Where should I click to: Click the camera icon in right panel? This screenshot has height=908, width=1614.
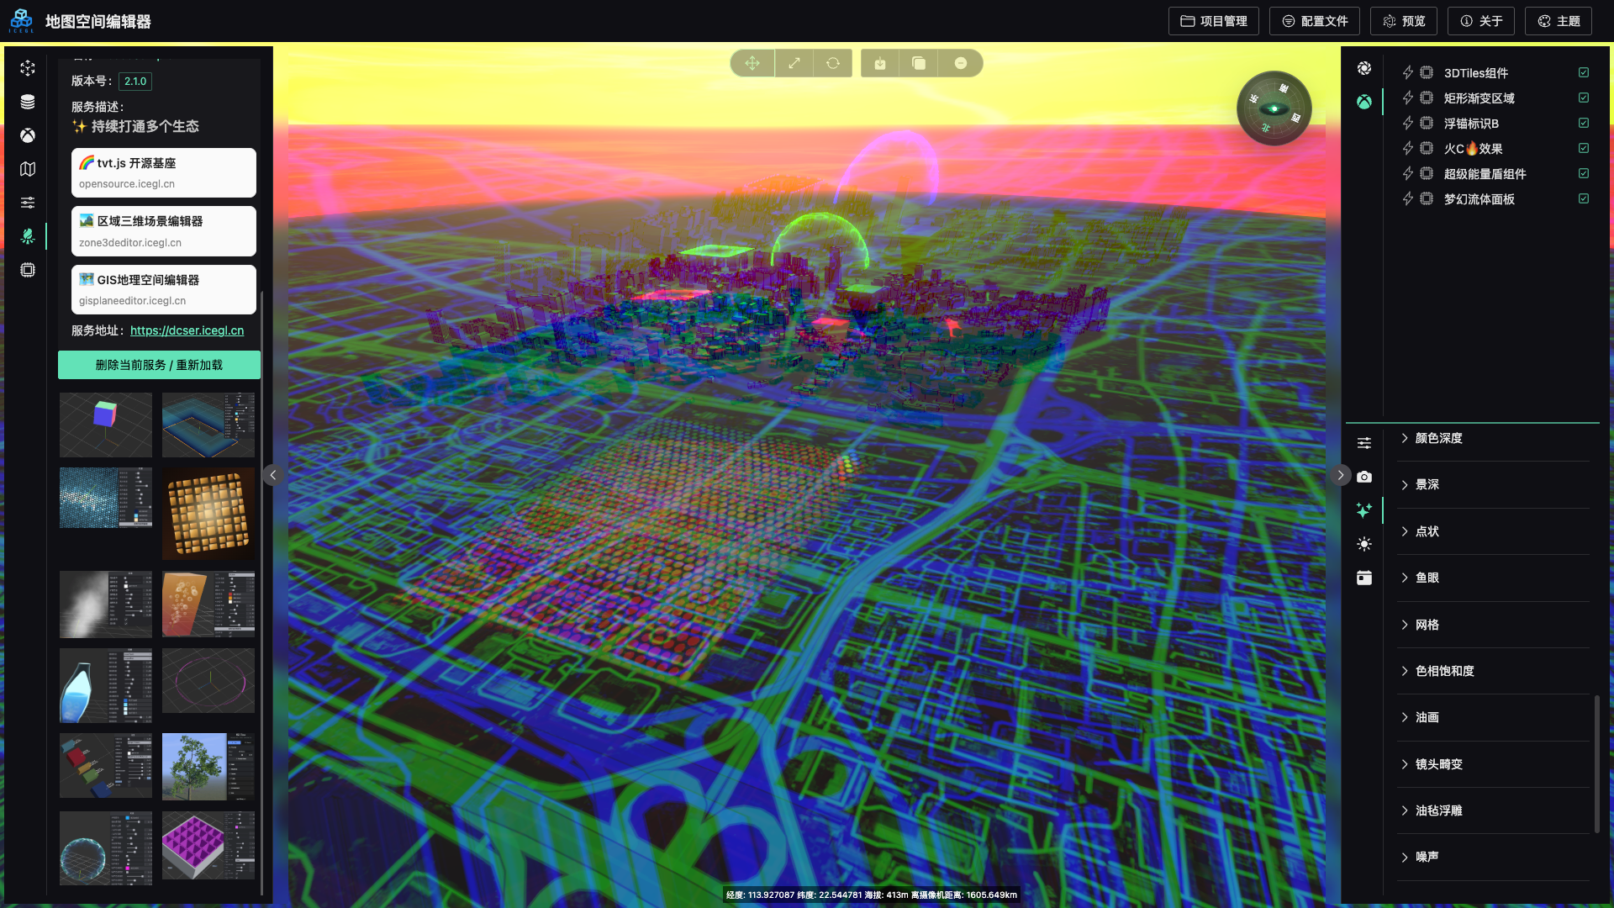(x=1363, y=477)
